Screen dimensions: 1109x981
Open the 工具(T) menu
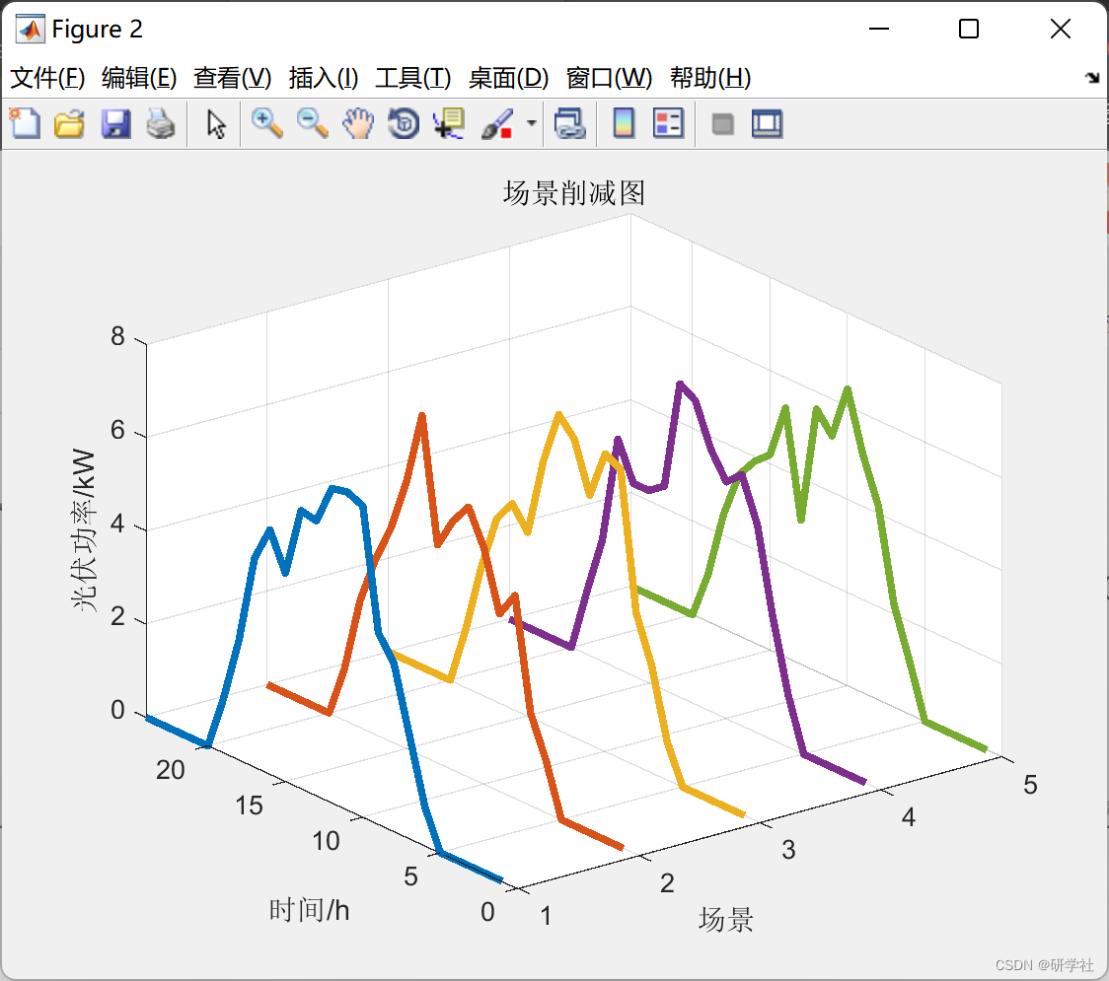[413, 78]
